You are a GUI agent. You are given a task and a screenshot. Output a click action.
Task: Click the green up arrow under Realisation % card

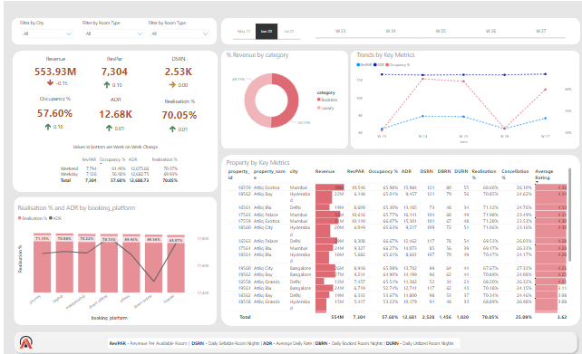(x=172, y=129)
